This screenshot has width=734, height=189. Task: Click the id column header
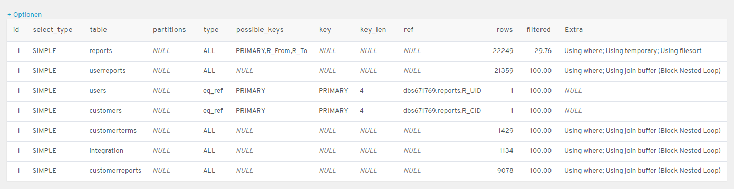pos(16,30)
